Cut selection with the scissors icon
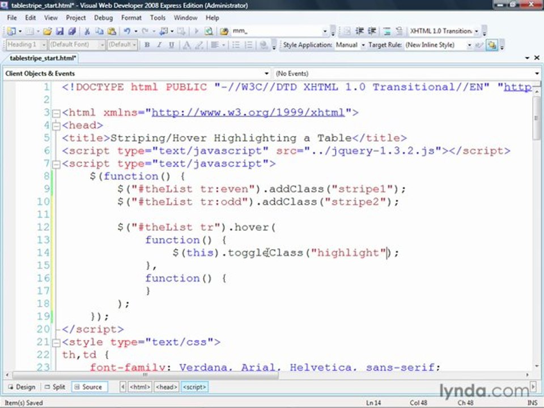The image size is (544, 408). point(87,31)
